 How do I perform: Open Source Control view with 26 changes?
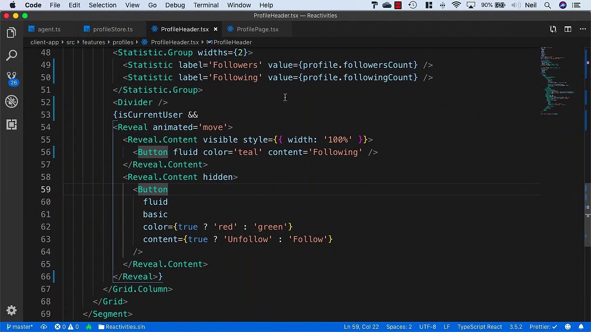pyautogui.click(x=12, y=78)
